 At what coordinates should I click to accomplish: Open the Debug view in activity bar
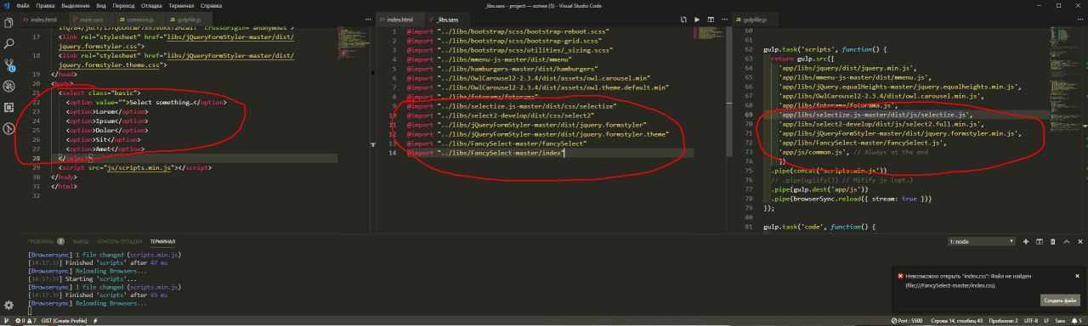[x=8, y=86]
